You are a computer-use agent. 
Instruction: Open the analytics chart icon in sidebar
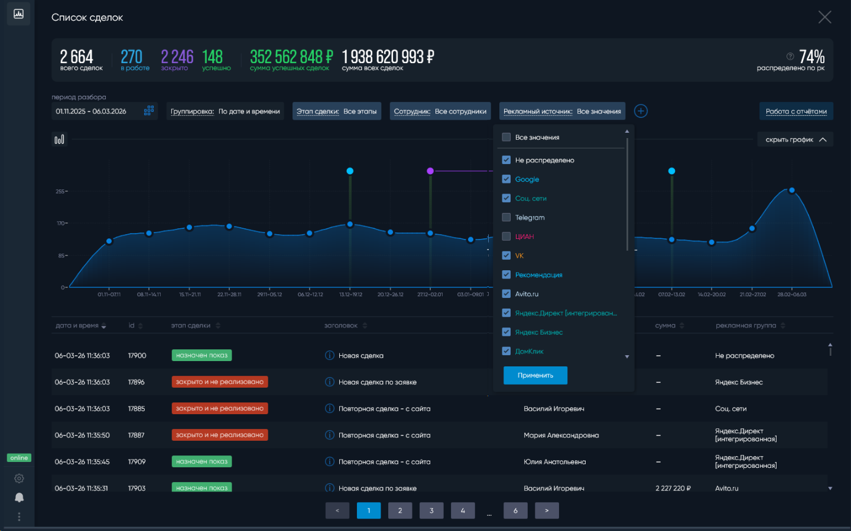[x=18, y=14]
